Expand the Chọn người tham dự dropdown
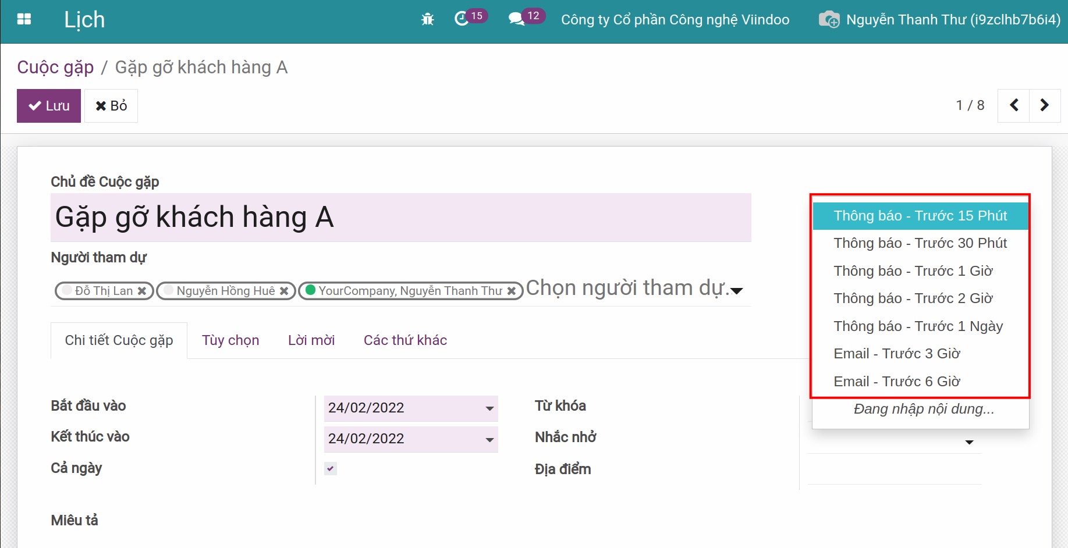This screenshot has width=1068, height=548. [x=737, y=290]
